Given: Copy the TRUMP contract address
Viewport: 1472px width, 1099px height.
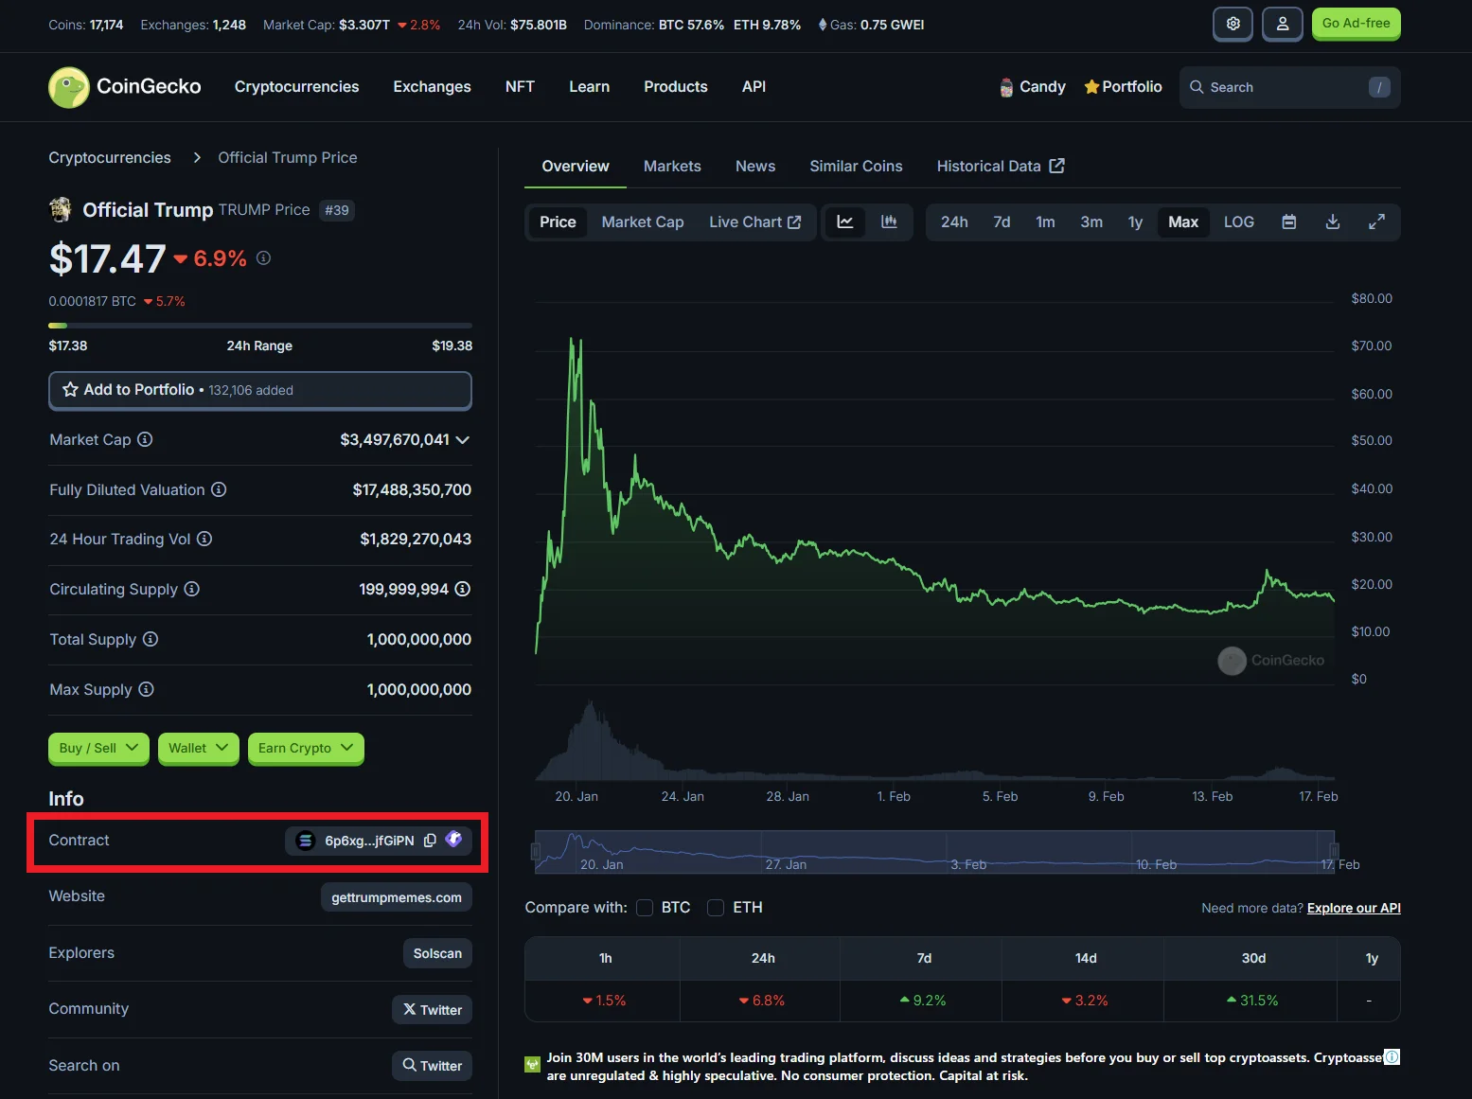Looking at the screenshot, I should 431,841.
